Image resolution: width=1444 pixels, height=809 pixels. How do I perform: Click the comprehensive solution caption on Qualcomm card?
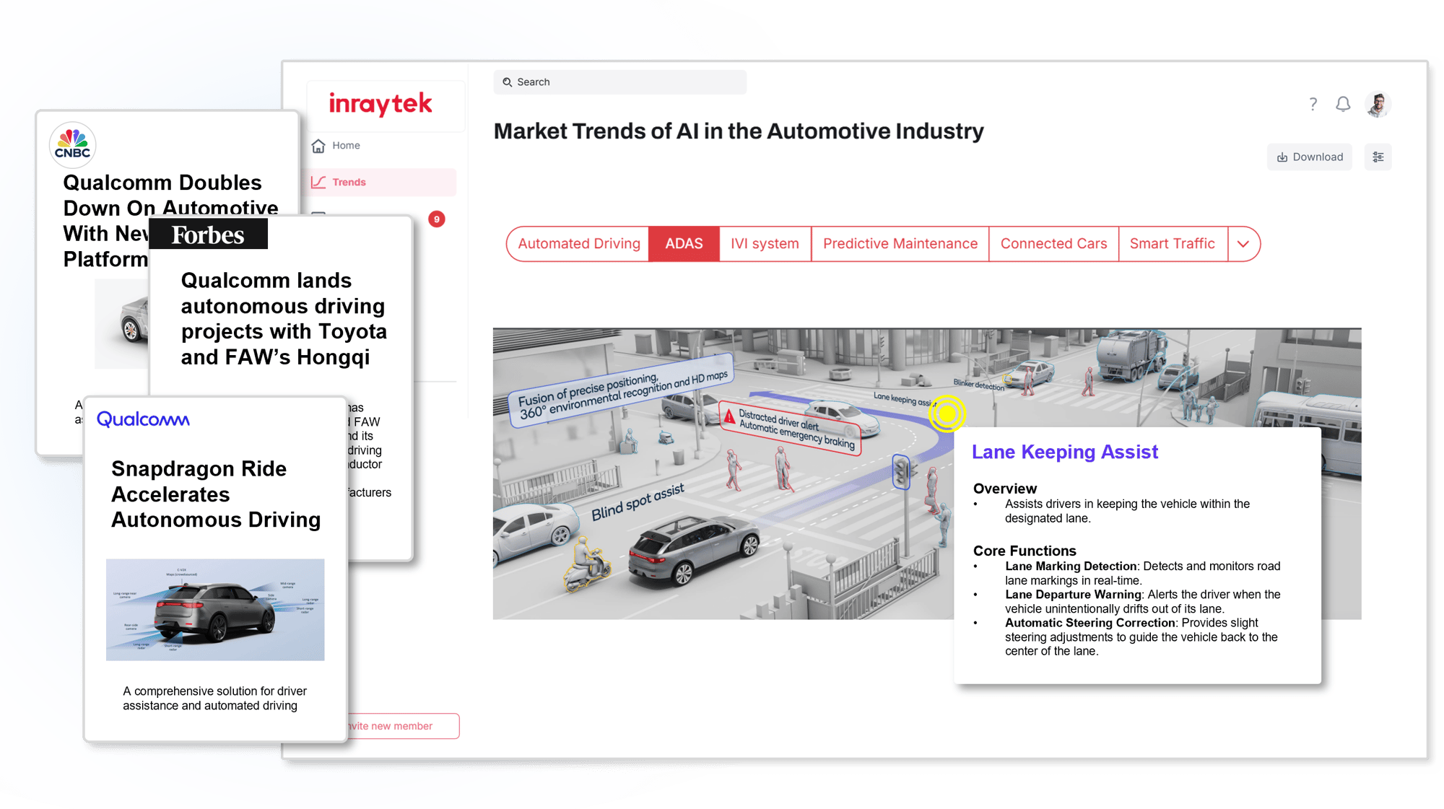point(214,699)
